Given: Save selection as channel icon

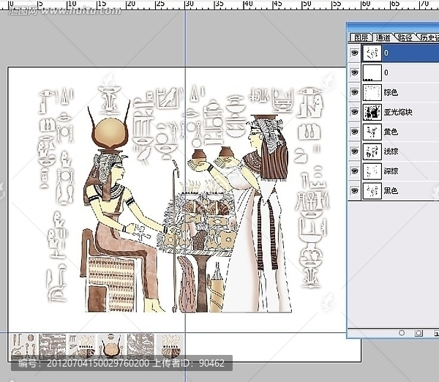Looking at the screenshot, I should 419,333.
